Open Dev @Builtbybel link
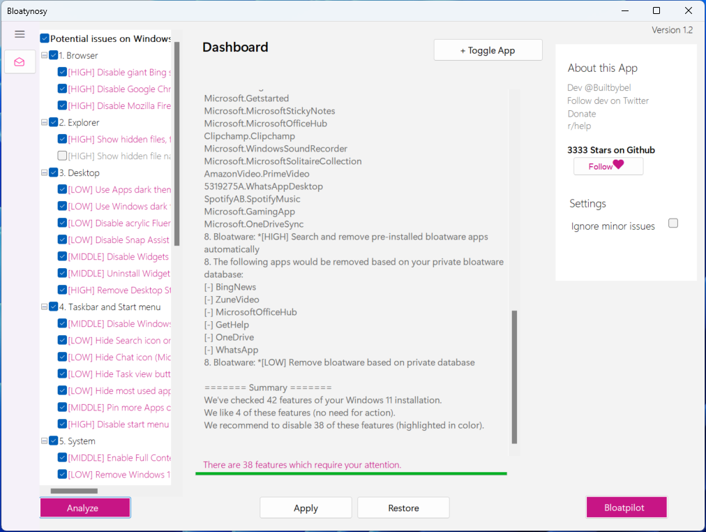This screenshot has width=706, height=532. [599, 88]
